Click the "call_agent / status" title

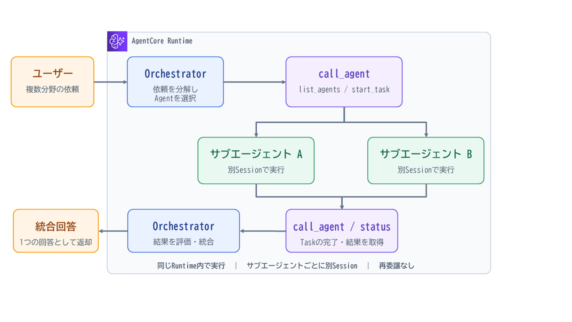342,227
